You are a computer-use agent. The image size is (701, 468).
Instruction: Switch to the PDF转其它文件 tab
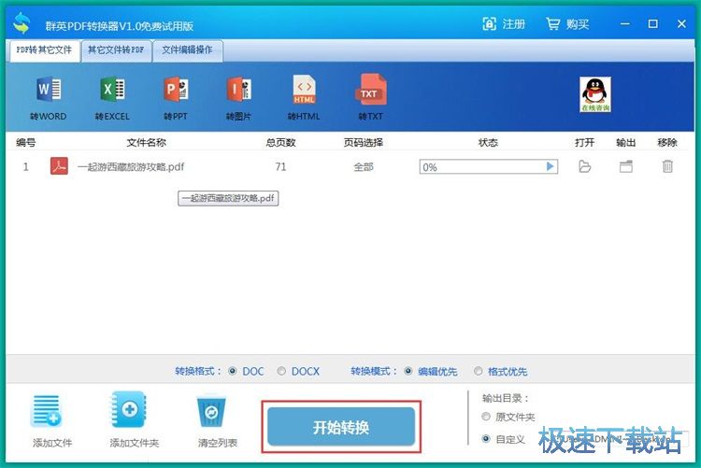pos(44,50)
